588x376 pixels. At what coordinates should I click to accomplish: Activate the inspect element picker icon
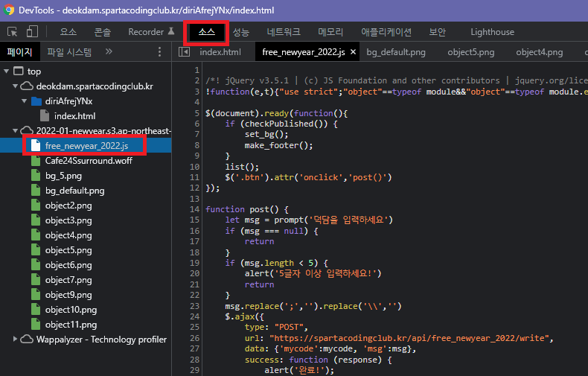pos(12,32)
